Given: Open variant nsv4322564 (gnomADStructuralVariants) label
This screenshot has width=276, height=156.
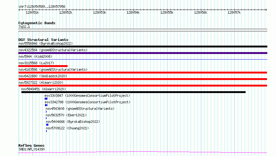Looking at the screenshot, I should (x=53, y=50).
